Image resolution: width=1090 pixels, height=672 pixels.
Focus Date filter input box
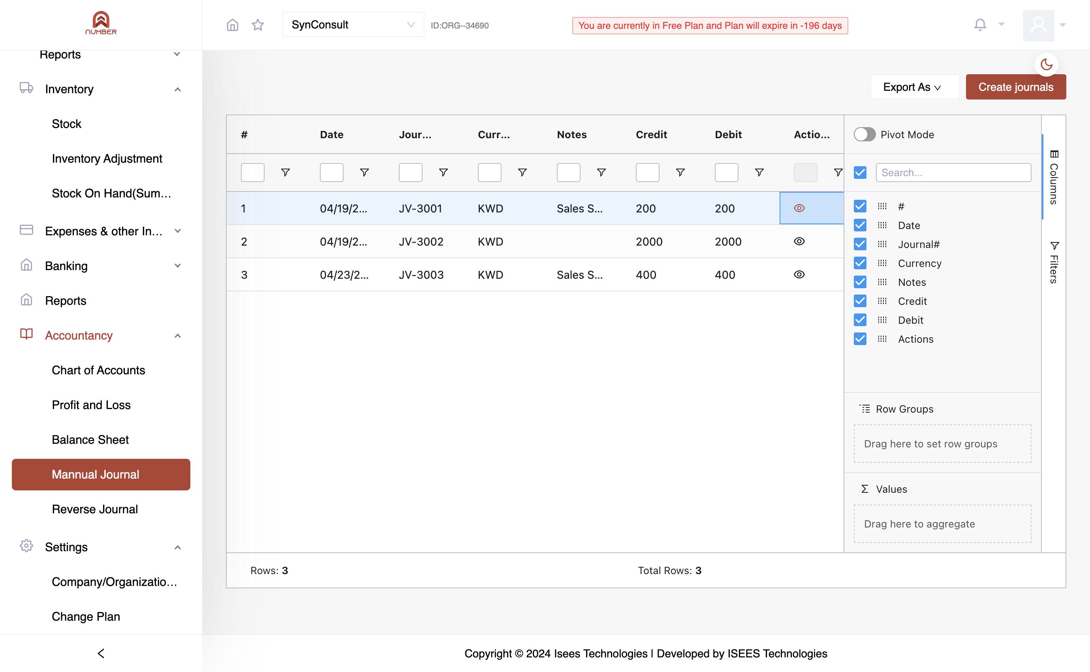(x=332, y=173)
